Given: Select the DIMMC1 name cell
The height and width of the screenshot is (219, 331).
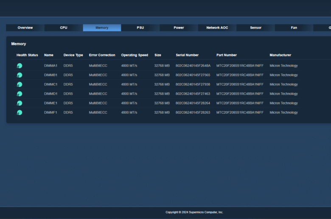Looking at the screenshot, I should point(50,84).
